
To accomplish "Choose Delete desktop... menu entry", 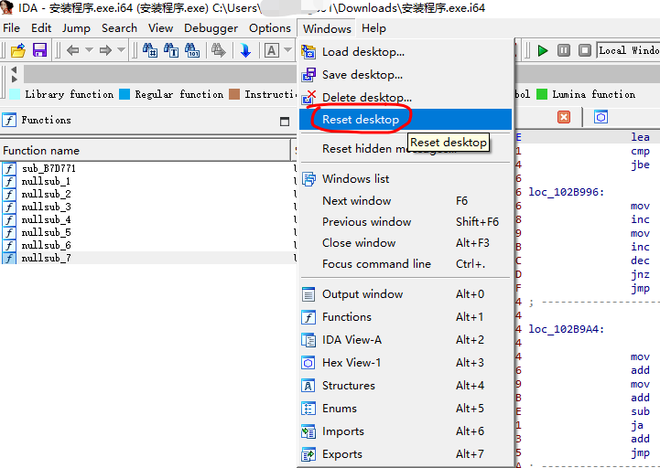I will pyautogui.click(x=406, y=97).
